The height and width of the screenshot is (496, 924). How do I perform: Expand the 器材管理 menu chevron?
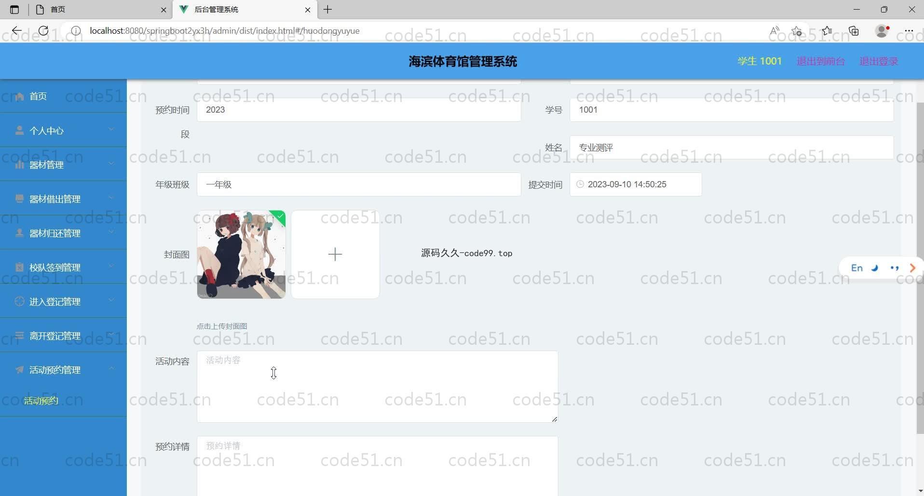(111, 163)
